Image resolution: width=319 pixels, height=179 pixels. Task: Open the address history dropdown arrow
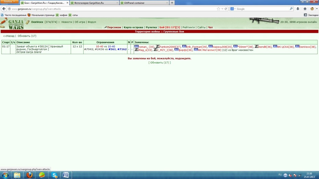[x=222, y=9]
